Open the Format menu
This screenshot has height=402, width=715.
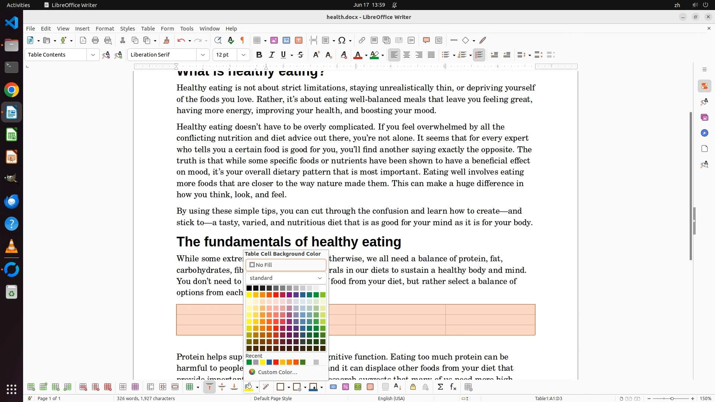click(x=105, y=29)
